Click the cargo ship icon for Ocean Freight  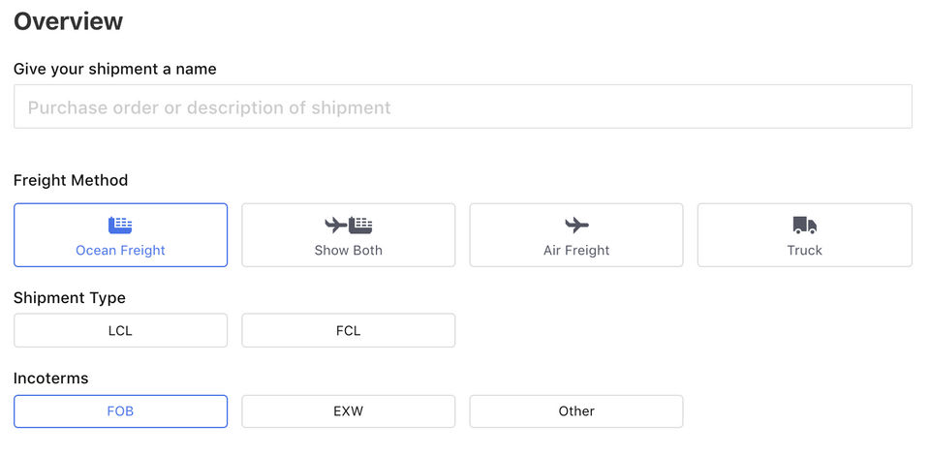(120, 225)
